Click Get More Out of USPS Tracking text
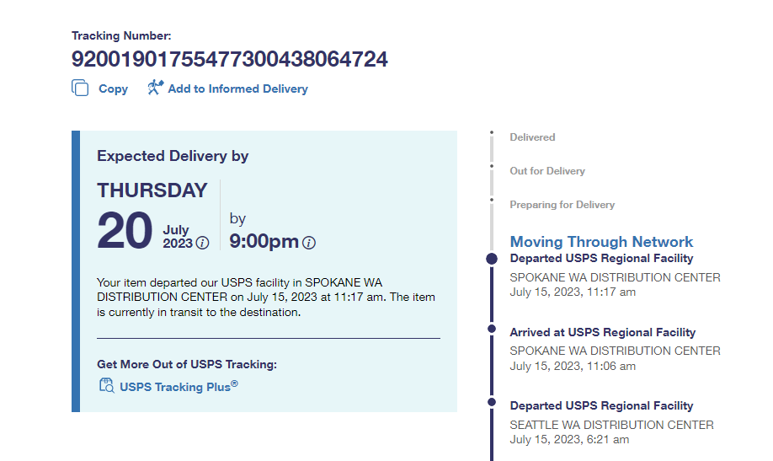The width and height of the screenshot is (773, 461). (x=187, y=364)
